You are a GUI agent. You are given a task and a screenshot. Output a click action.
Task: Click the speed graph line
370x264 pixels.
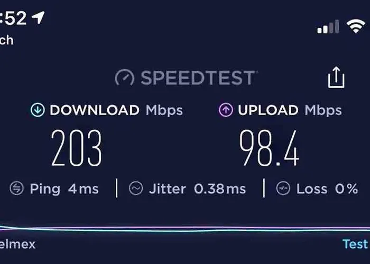[185, 229]
